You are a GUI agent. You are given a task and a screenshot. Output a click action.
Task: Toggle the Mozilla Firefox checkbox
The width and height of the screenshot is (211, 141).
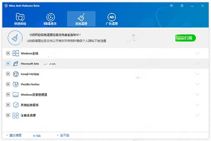8,84
